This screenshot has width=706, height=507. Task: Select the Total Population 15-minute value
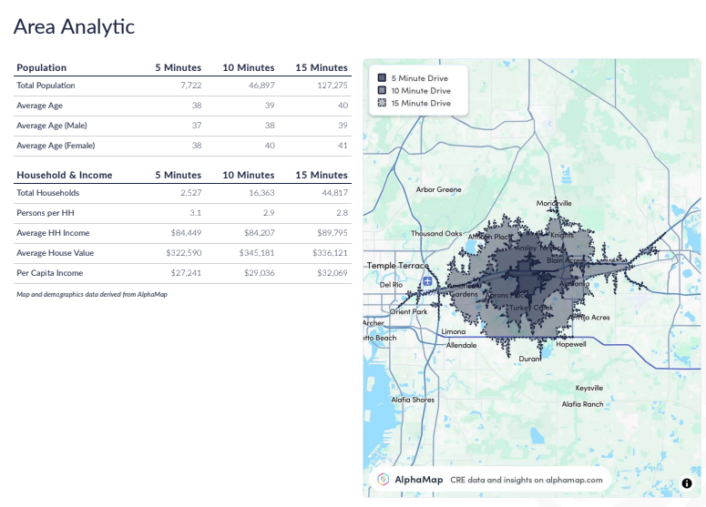click(x=328, y=86)
